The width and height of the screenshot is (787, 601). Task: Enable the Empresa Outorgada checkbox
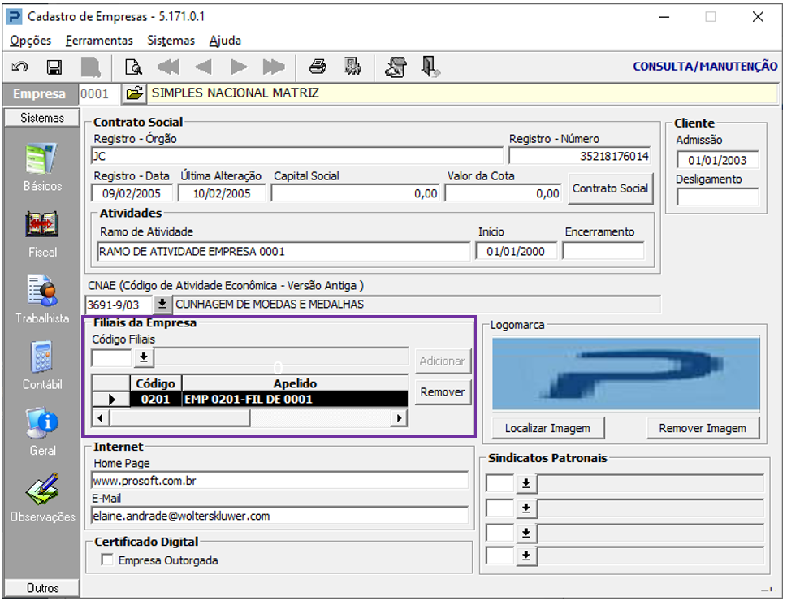tap(107, 560)
